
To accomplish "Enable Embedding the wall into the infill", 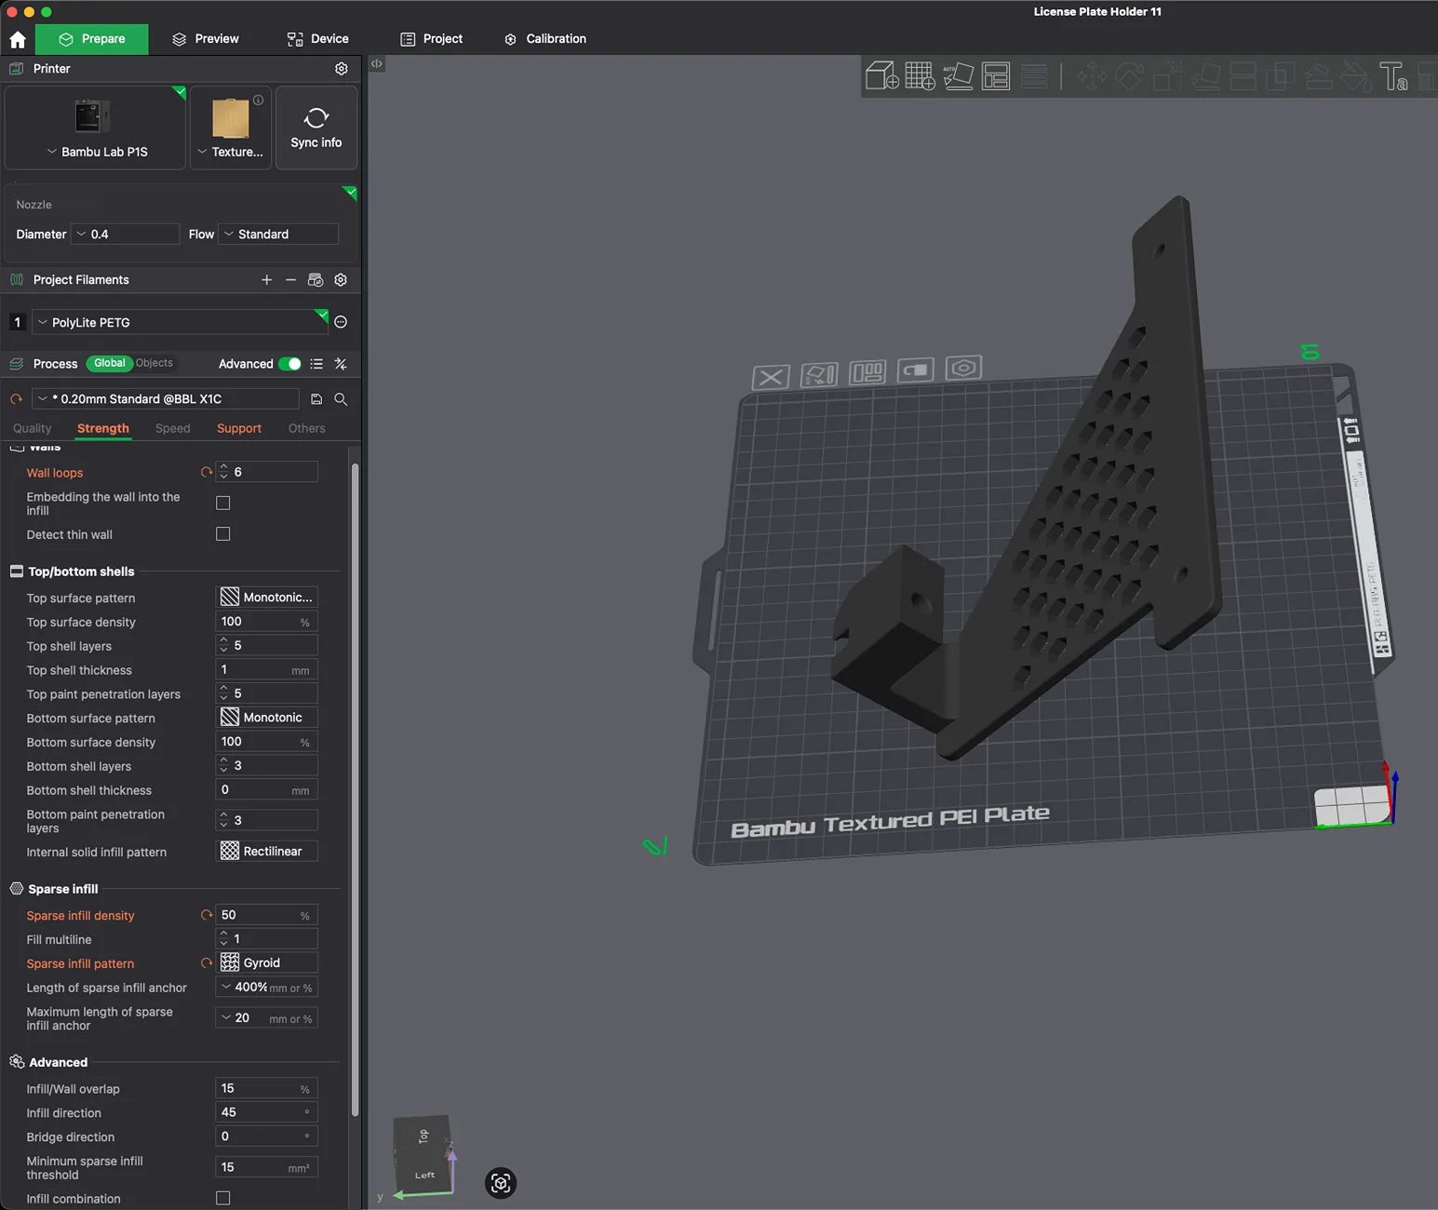I will coord(223,504).
